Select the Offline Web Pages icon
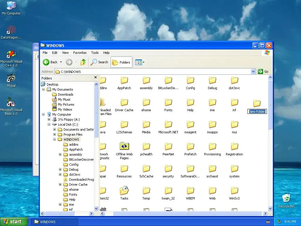This screenshot has width=301, height=226. click(124, 151)
